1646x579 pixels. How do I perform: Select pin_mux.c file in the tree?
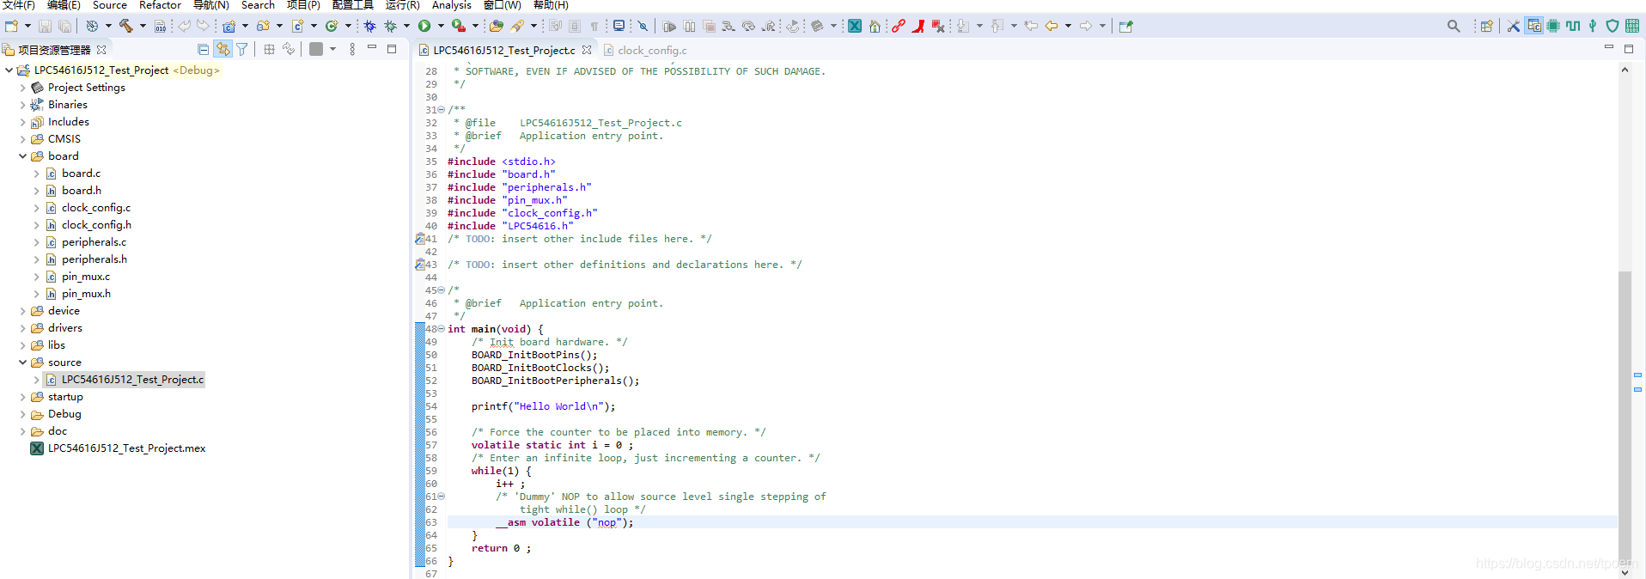(86, 277)
